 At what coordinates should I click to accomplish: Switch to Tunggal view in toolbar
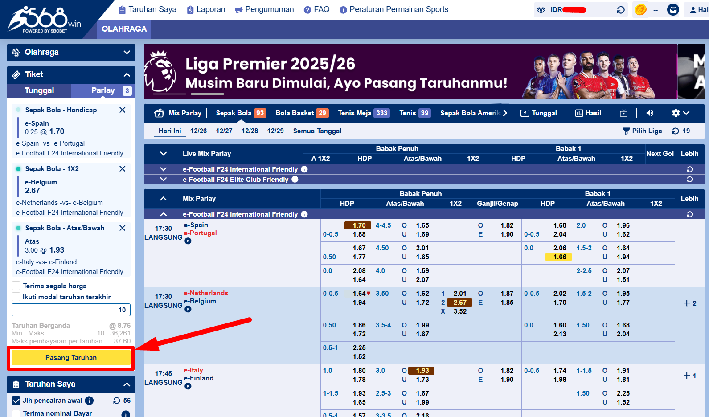pyautogui.click(x=539, y=113)
